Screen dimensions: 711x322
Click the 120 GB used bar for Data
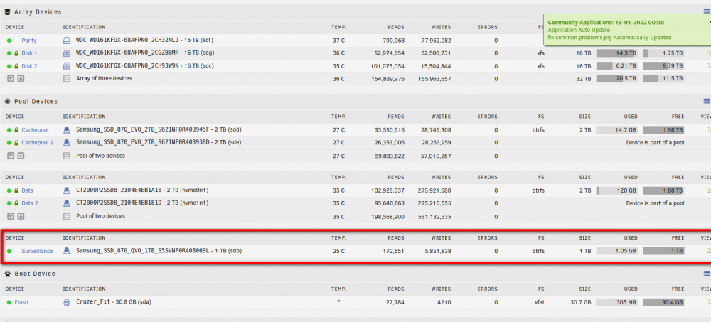coord(616,190)
